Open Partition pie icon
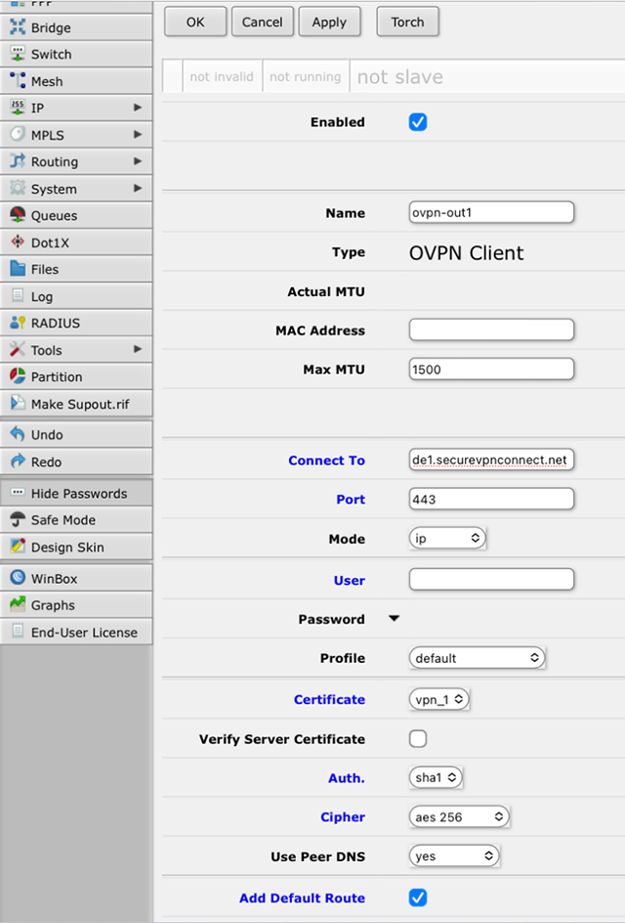The width and height of the screenshot is (625, 923). point(18,376)
